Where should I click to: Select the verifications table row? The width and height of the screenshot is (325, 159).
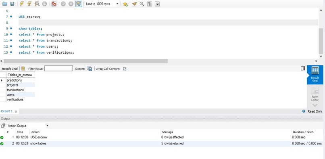click(x=20, y=99)
